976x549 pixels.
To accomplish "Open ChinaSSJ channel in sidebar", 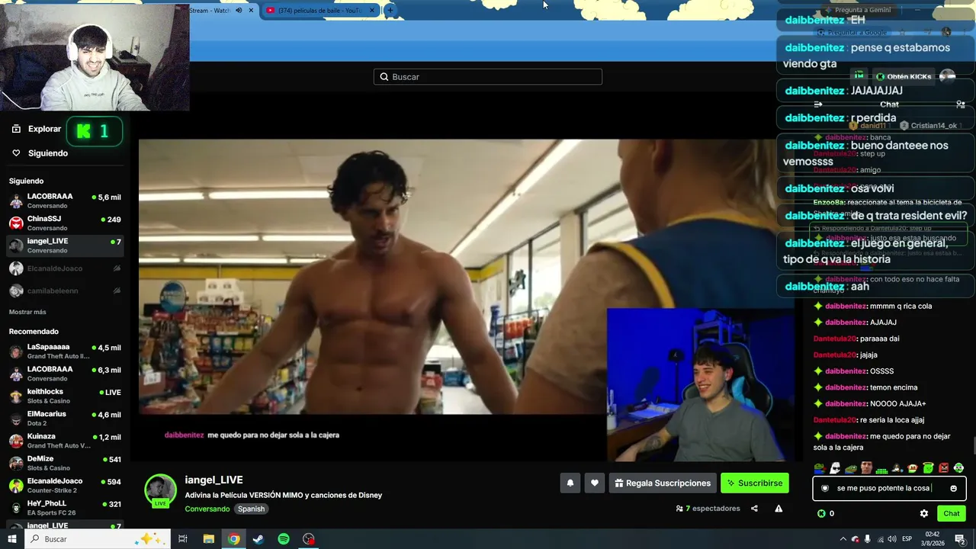I will tap(65, 223).
